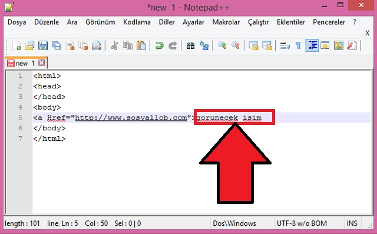Open the Dosya menu
Image resolution: width=377 pixels, height=234 pixels.
tap(17, 22)
